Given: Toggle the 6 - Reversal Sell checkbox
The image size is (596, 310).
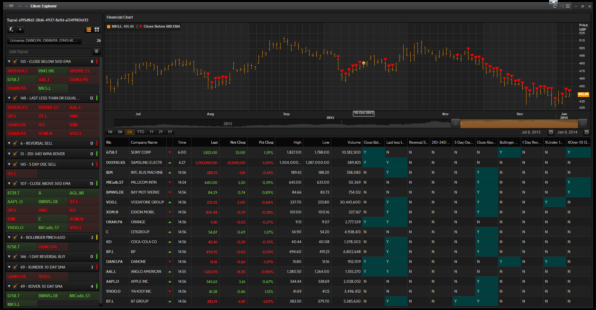Looking at the screenshot, I should (15, 143).
